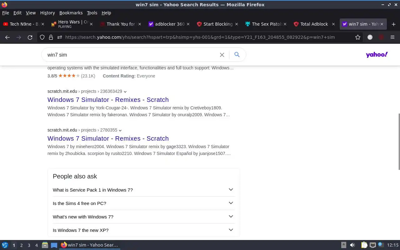Open the Help menu
Screen dimensions: 400x250
[106, 13]
